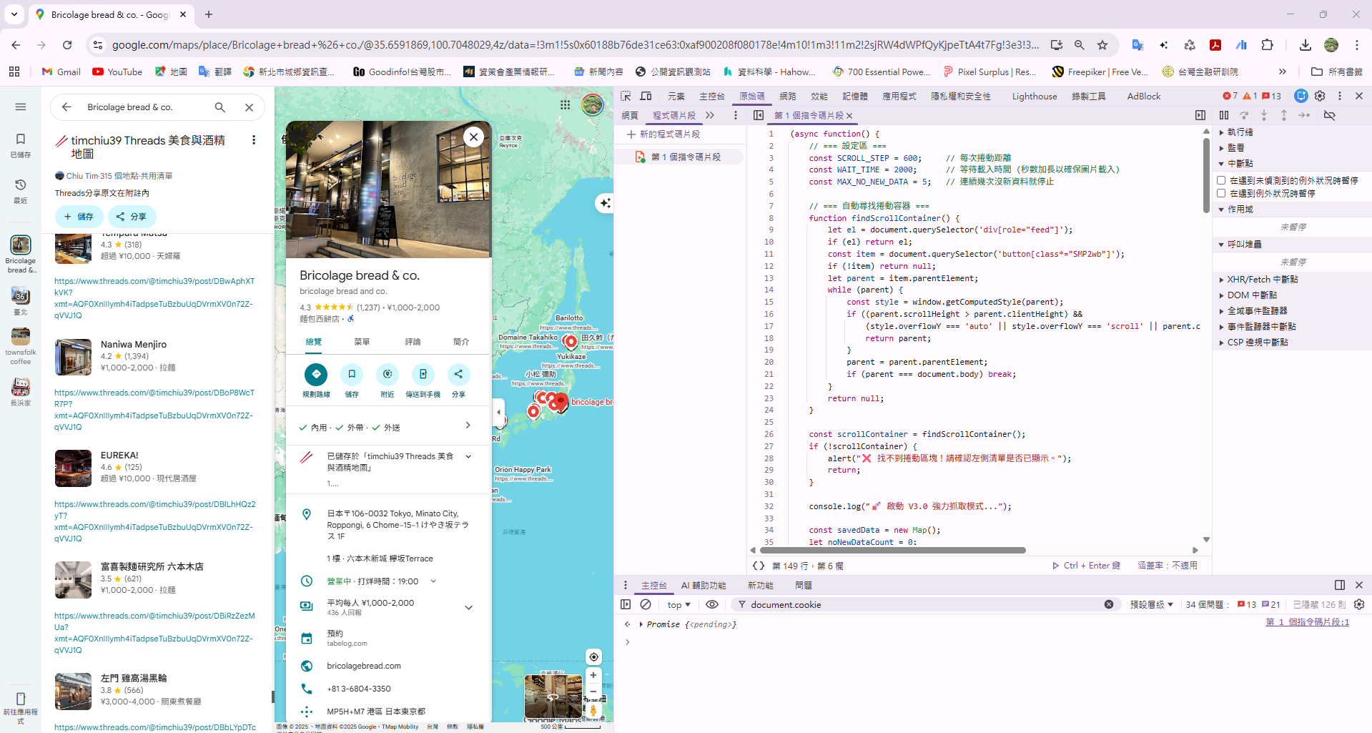Toggle the live expression eye icon
The height and width of the screenshot is (733, 1372).
click(x=712, y=604)
